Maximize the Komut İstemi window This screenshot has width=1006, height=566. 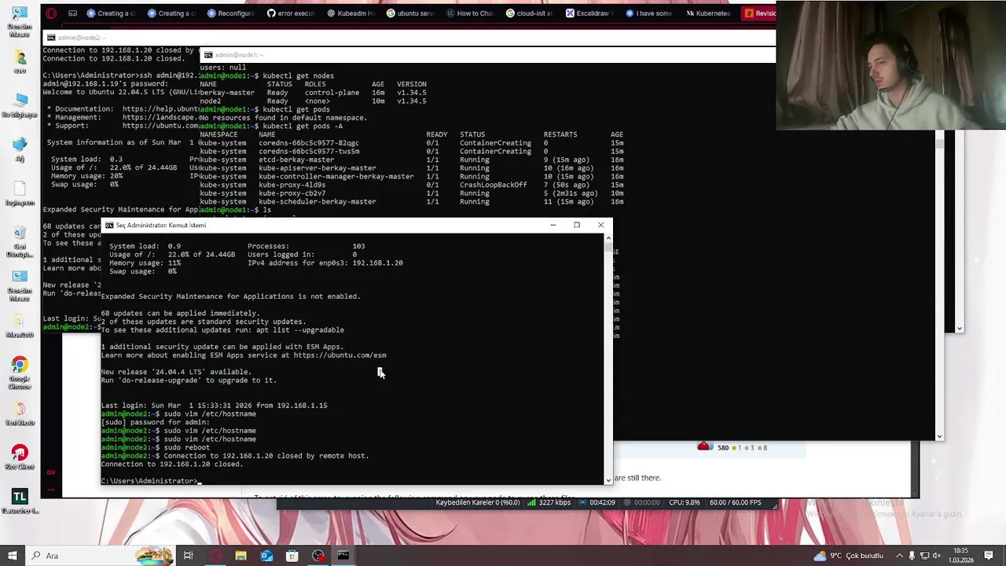tap(577, 225)
